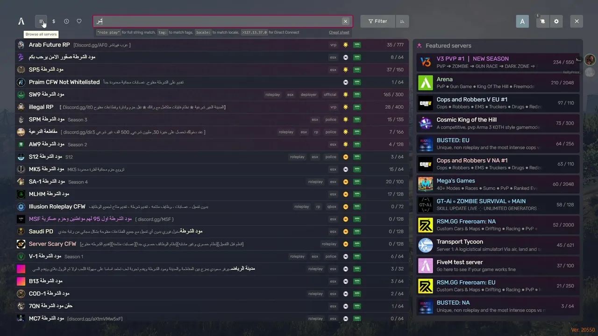Open the Filter dropdown
This screenshot has width=598, height=336.
(377, 21)
